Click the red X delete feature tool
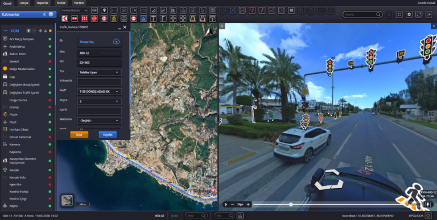Image resolution: width=437 pixels, height=220 pixels. pyautogui.click(x=282, y=11)
